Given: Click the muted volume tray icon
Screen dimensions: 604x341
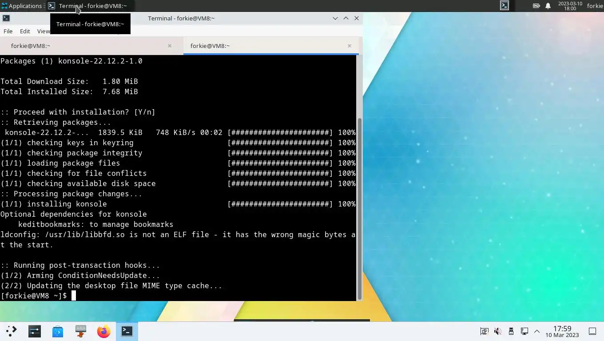Looking at the screenshot, I should point(498,331).
